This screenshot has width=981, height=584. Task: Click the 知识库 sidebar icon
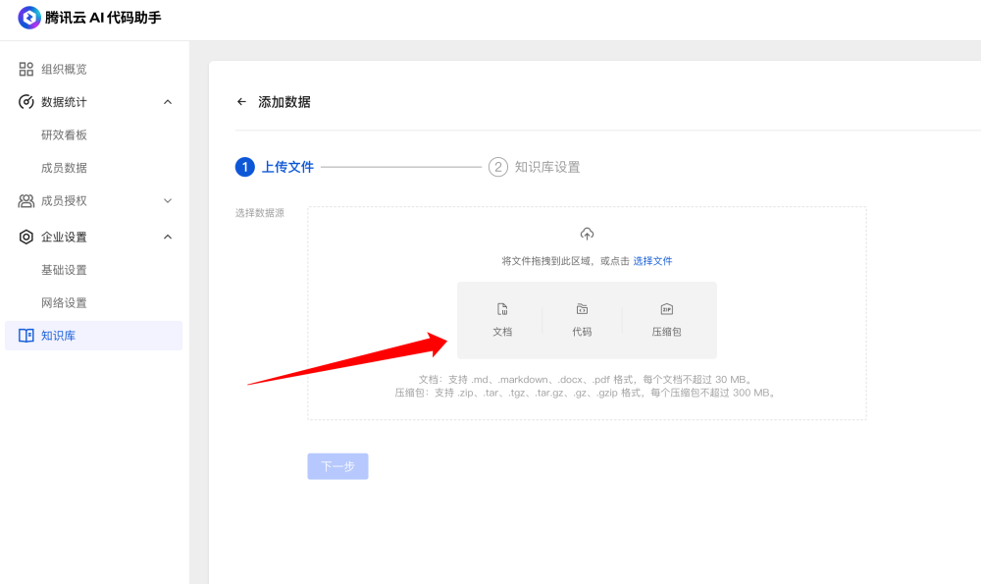pyautogui.click(x=26, y=335)
